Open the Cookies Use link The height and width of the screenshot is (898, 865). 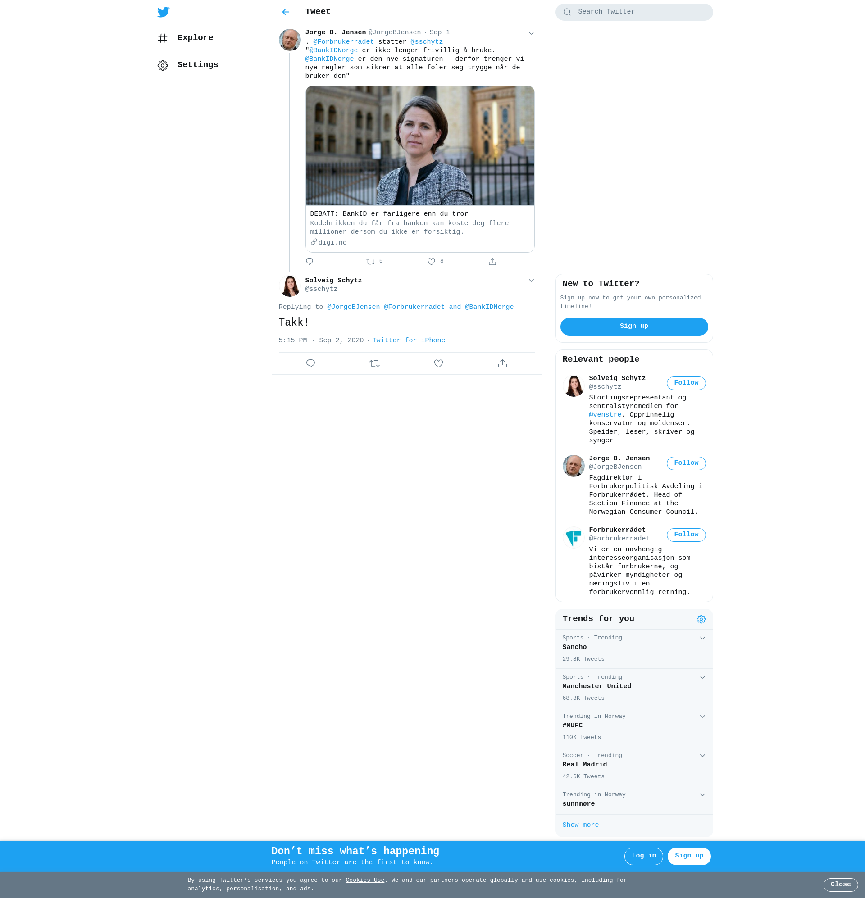365,880
